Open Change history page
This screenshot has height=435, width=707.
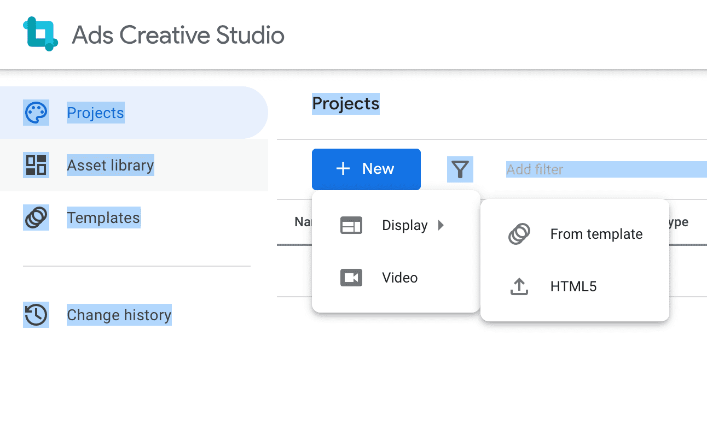[x=134, y=315]
